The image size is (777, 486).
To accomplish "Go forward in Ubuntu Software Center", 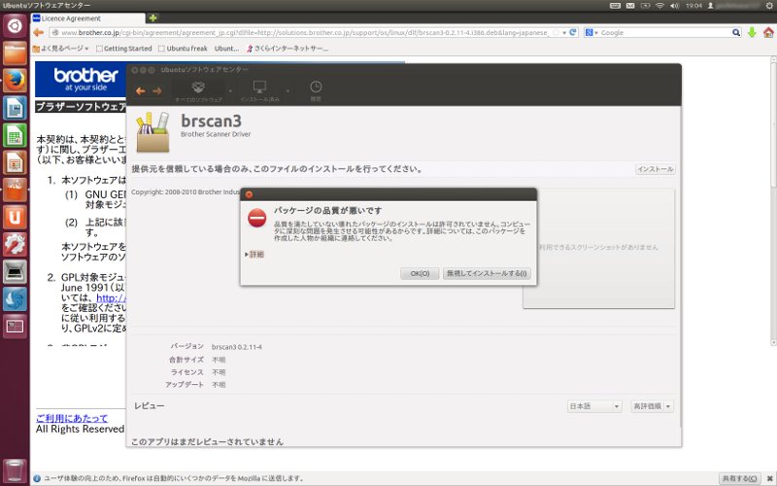I will [x=157, y=90].
